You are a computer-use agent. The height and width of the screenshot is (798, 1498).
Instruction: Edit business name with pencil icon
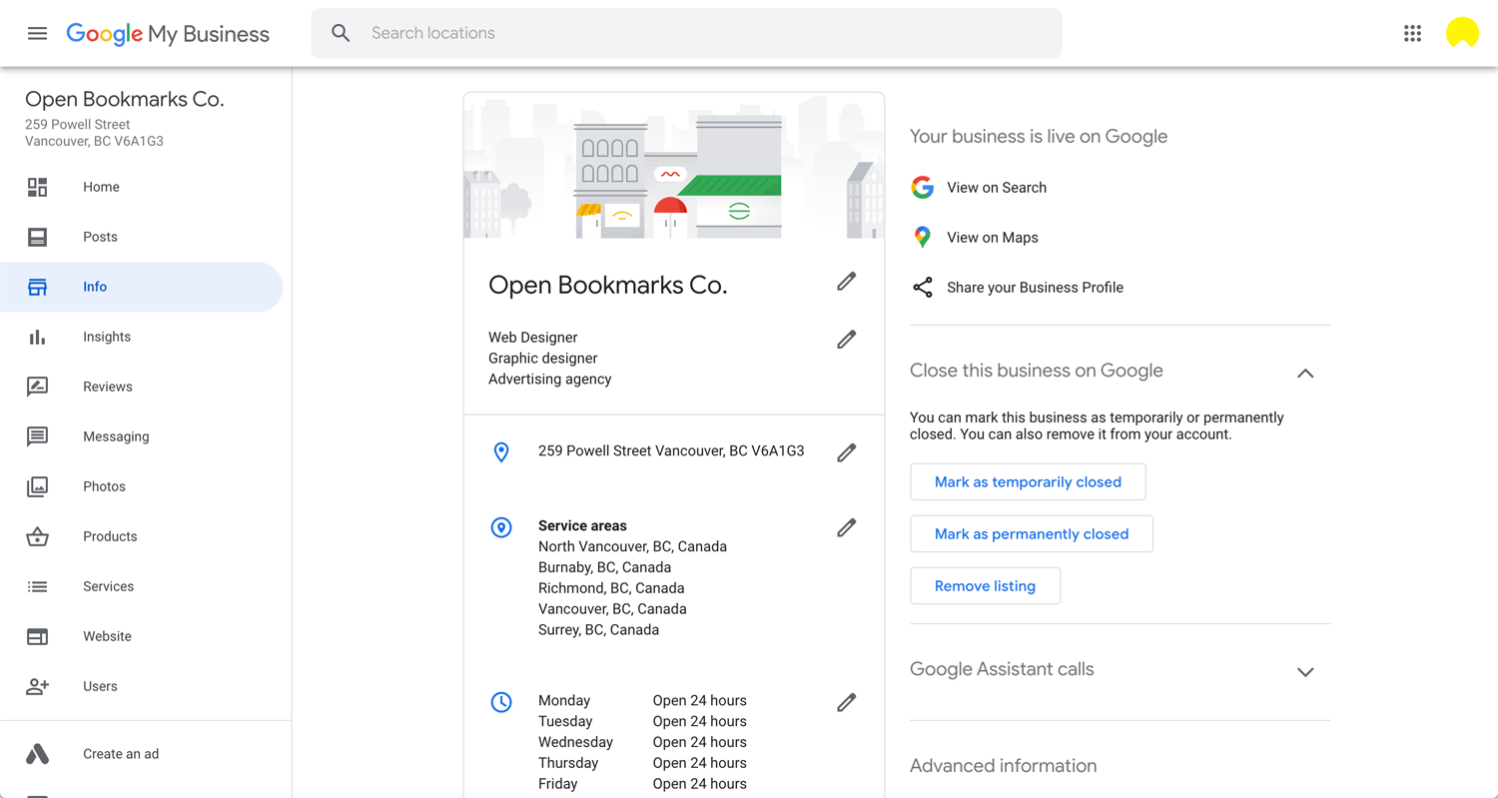click(x=846, y=282)
